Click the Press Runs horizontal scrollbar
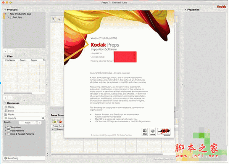Viewport: 229px width, 164px height. click(x=107, y=154)
